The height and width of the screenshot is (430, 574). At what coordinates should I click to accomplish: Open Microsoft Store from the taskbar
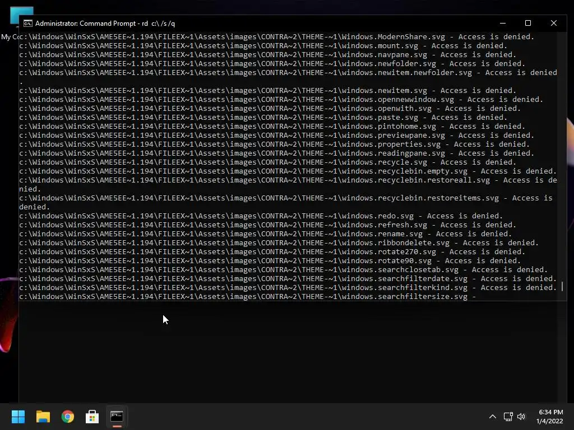pyautogui.click(x=92, y=417)
